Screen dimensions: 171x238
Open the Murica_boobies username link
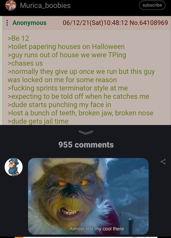45,5
